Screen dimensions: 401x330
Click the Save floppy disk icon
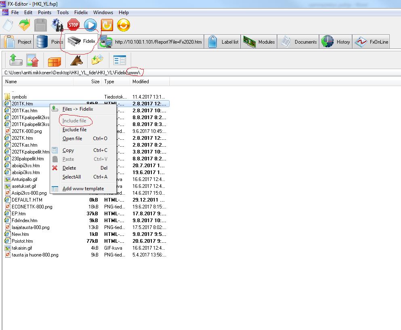click(x=41, y=25)
